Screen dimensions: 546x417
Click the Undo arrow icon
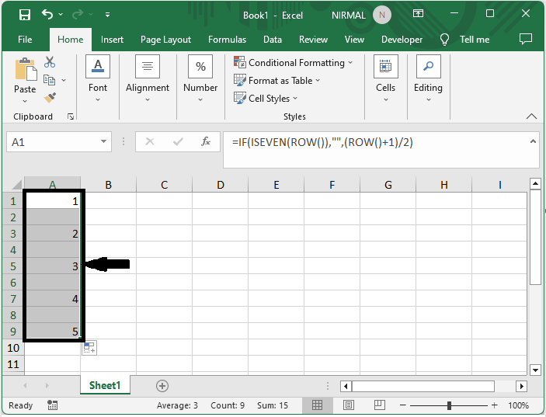click(47, 14)
